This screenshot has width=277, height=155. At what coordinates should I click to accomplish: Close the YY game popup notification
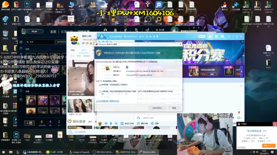(x=275, y=124)
